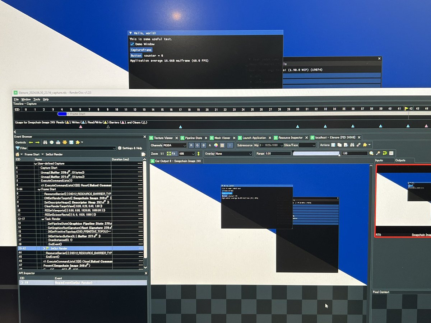Toggle the checkerboard alpha background button

222,145
